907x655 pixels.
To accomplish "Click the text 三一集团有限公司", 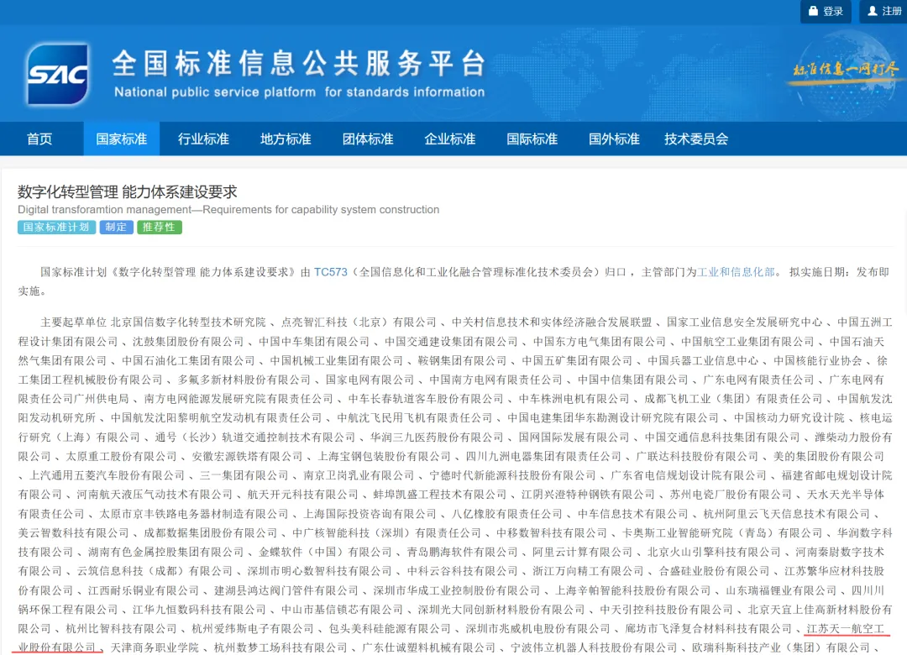I will [x=244, y=475].
